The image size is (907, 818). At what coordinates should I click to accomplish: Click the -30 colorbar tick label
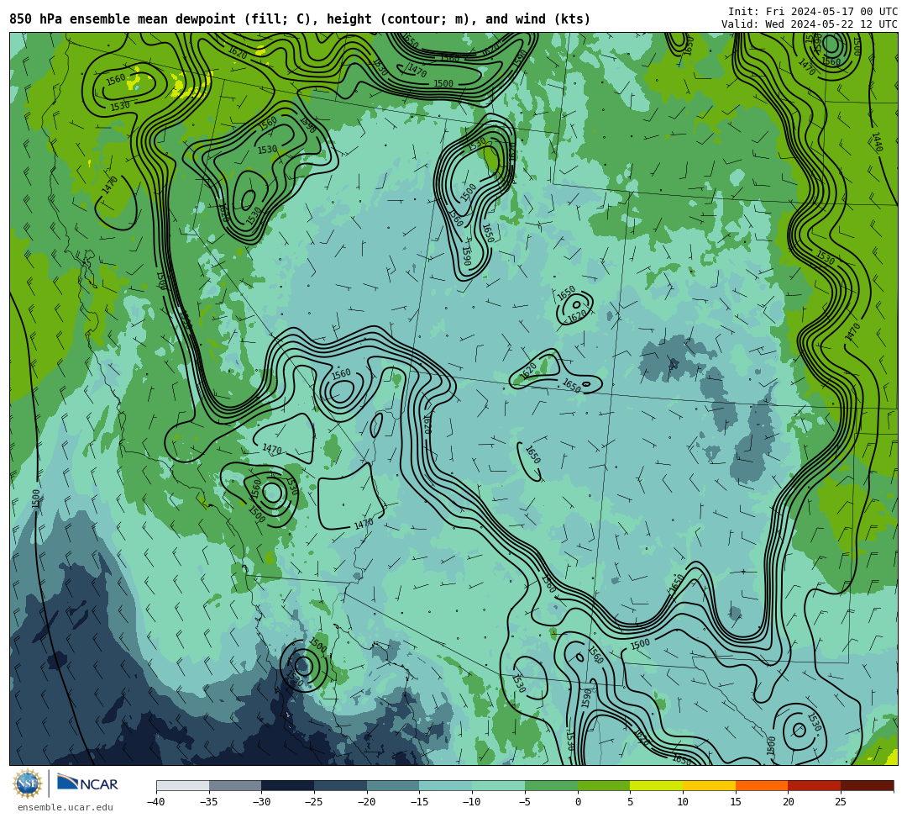[x=261, y=802]
